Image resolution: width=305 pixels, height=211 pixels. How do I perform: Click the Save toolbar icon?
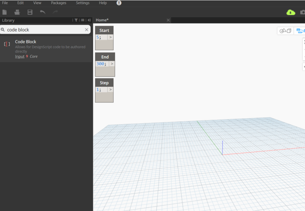pos(30,12)
